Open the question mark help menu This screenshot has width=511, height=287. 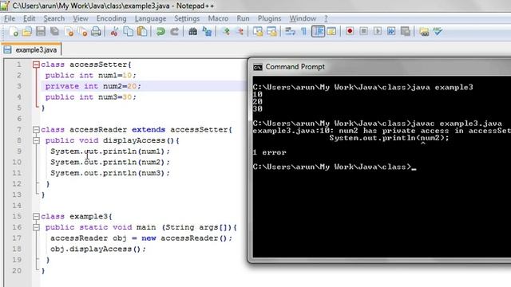tap(326, 18)
